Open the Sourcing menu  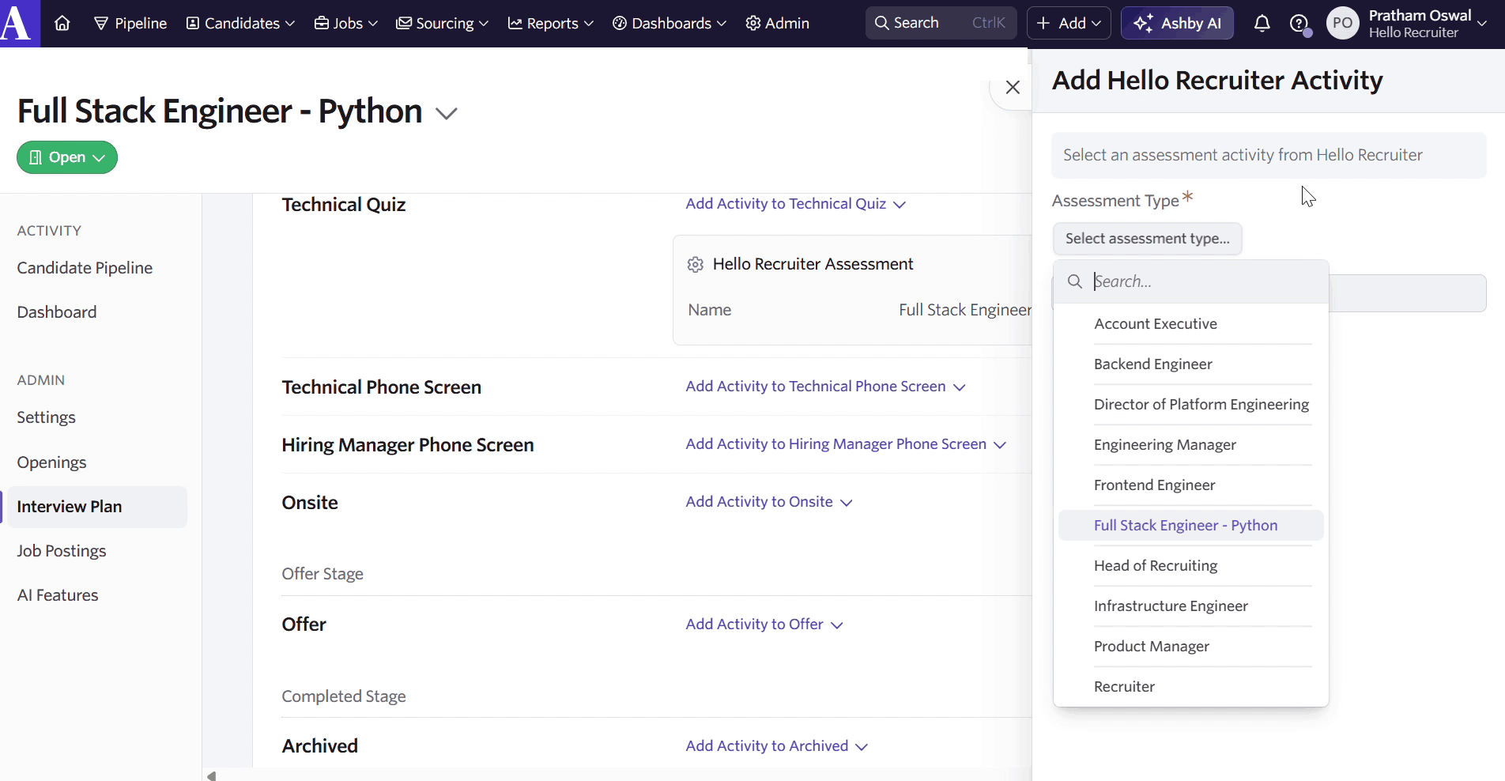click(443, 24)
